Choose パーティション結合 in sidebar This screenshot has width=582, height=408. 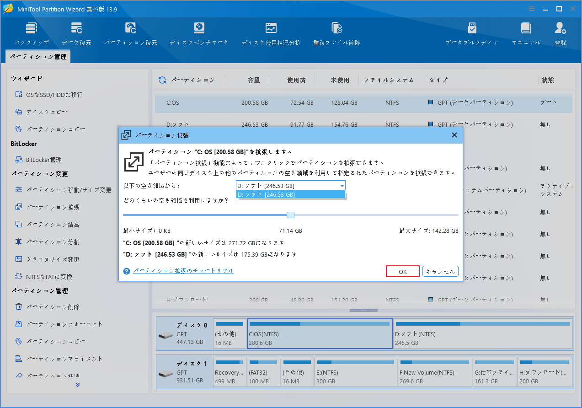click(47, 225)
